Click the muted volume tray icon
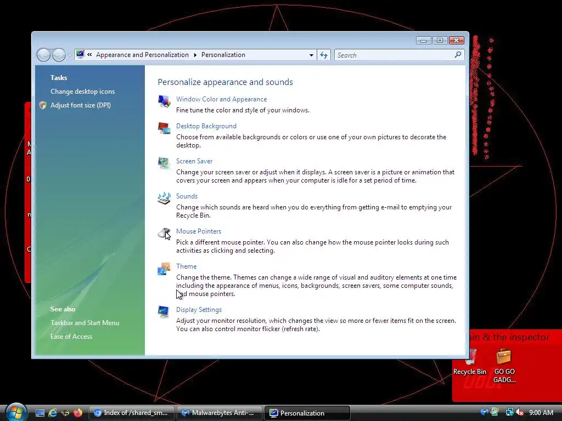This screenshot has width=562, height=421. pyautogui.click(x=519, y=412)
